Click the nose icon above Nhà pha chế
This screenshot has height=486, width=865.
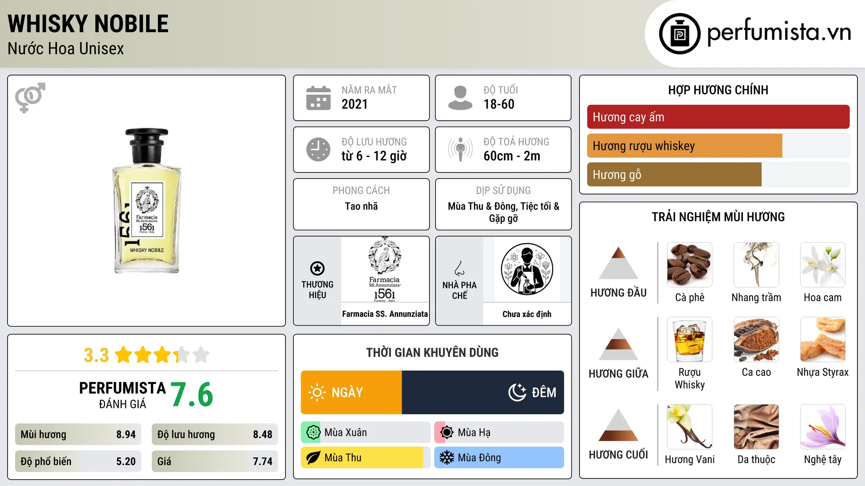(x=460, y=268)
